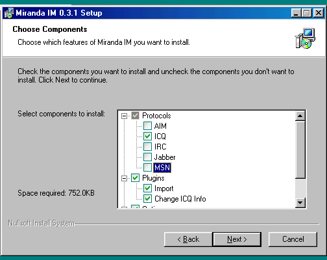This screenshot has width=327, height=260.
Task: Uncheck the Plugins group checkbox
Action: click(135, 178)
